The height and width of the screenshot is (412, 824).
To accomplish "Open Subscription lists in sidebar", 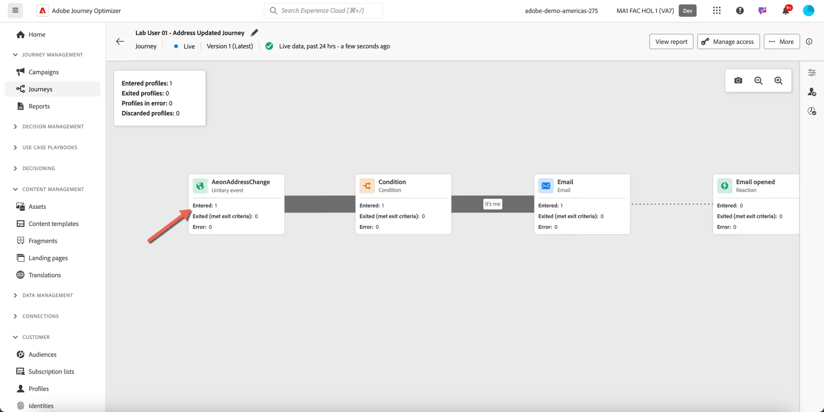I will tap(52, 372).
